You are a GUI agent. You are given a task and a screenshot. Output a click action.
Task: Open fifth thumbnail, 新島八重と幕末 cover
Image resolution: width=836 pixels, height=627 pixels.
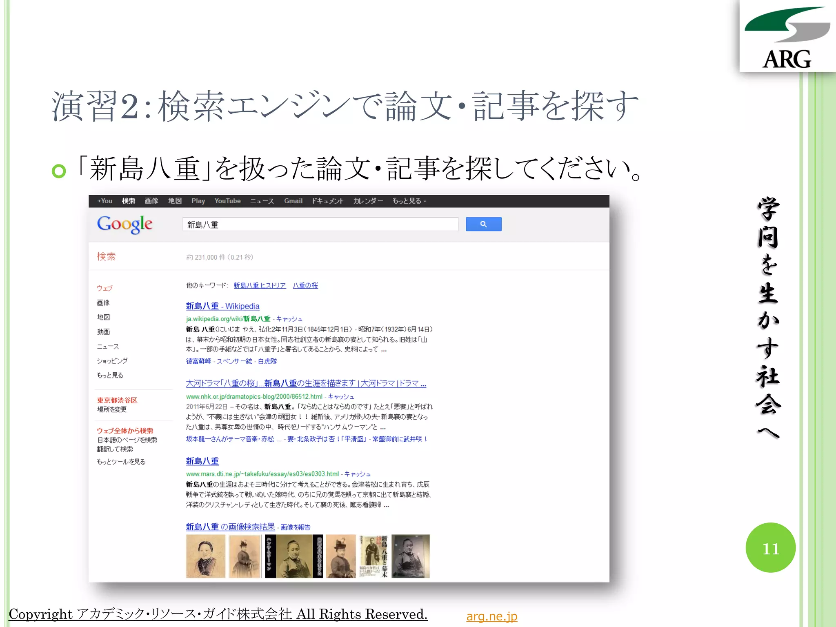coord(374,556)
